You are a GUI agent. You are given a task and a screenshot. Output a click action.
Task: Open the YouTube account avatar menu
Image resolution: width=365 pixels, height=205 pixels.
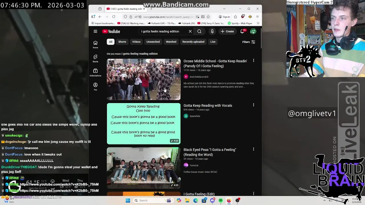253,31
